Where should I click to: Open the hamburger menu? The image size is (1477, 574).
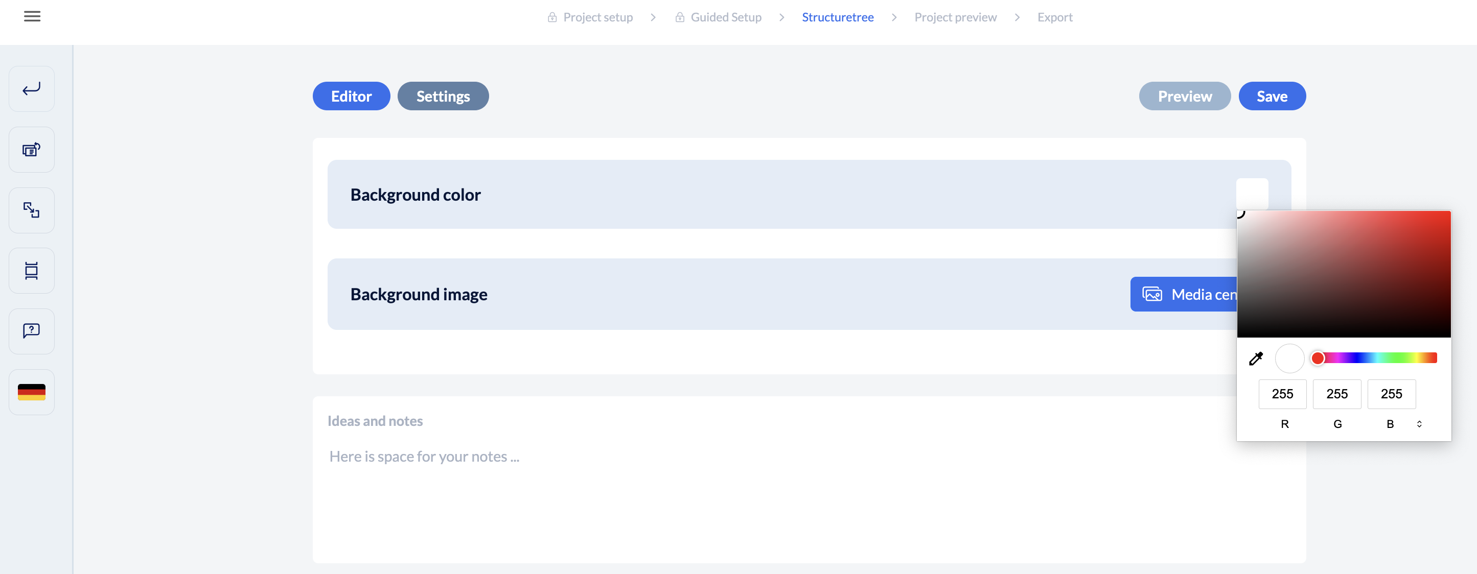click(x=32, y=17)
